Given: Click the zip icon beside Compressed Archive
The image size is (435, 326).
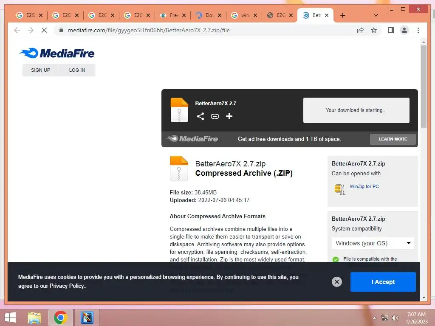Looking at the screenshot, I should click(179, 168).
